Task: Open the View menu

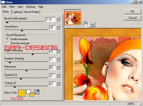Action: [20, 7]
